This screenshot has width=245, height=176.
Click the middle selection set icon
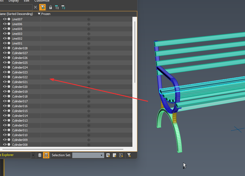115,155
